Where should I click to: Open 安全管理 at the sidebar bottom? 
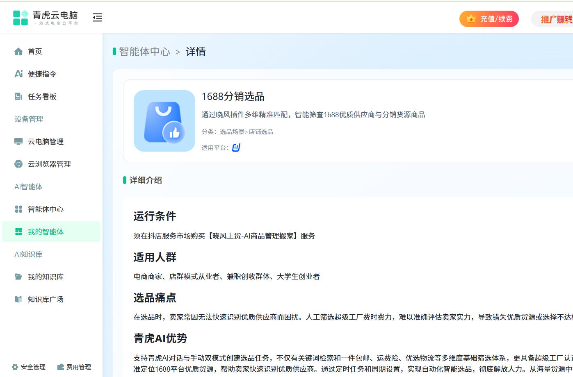click(x=29, y=367)
